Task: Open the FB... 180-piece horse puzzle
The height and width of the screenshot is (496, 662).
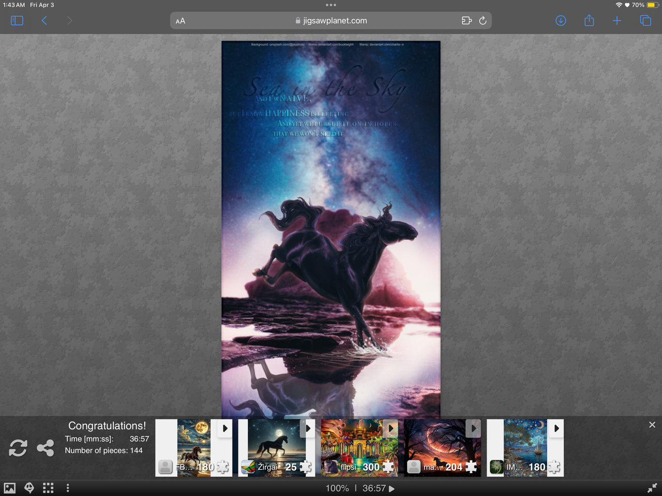Action: [x=194, y=448]
